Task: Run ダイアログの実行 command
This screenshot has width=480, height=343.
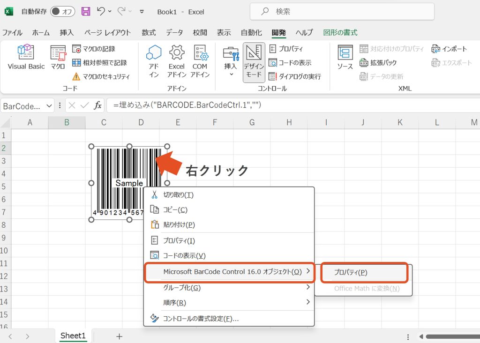Action: tap(295, 76)
